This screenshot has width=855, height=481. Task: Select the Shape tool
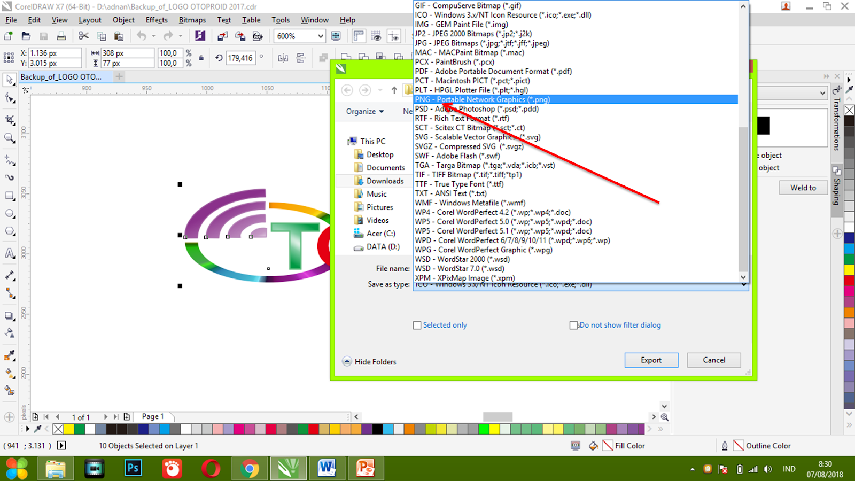(10, 98)
